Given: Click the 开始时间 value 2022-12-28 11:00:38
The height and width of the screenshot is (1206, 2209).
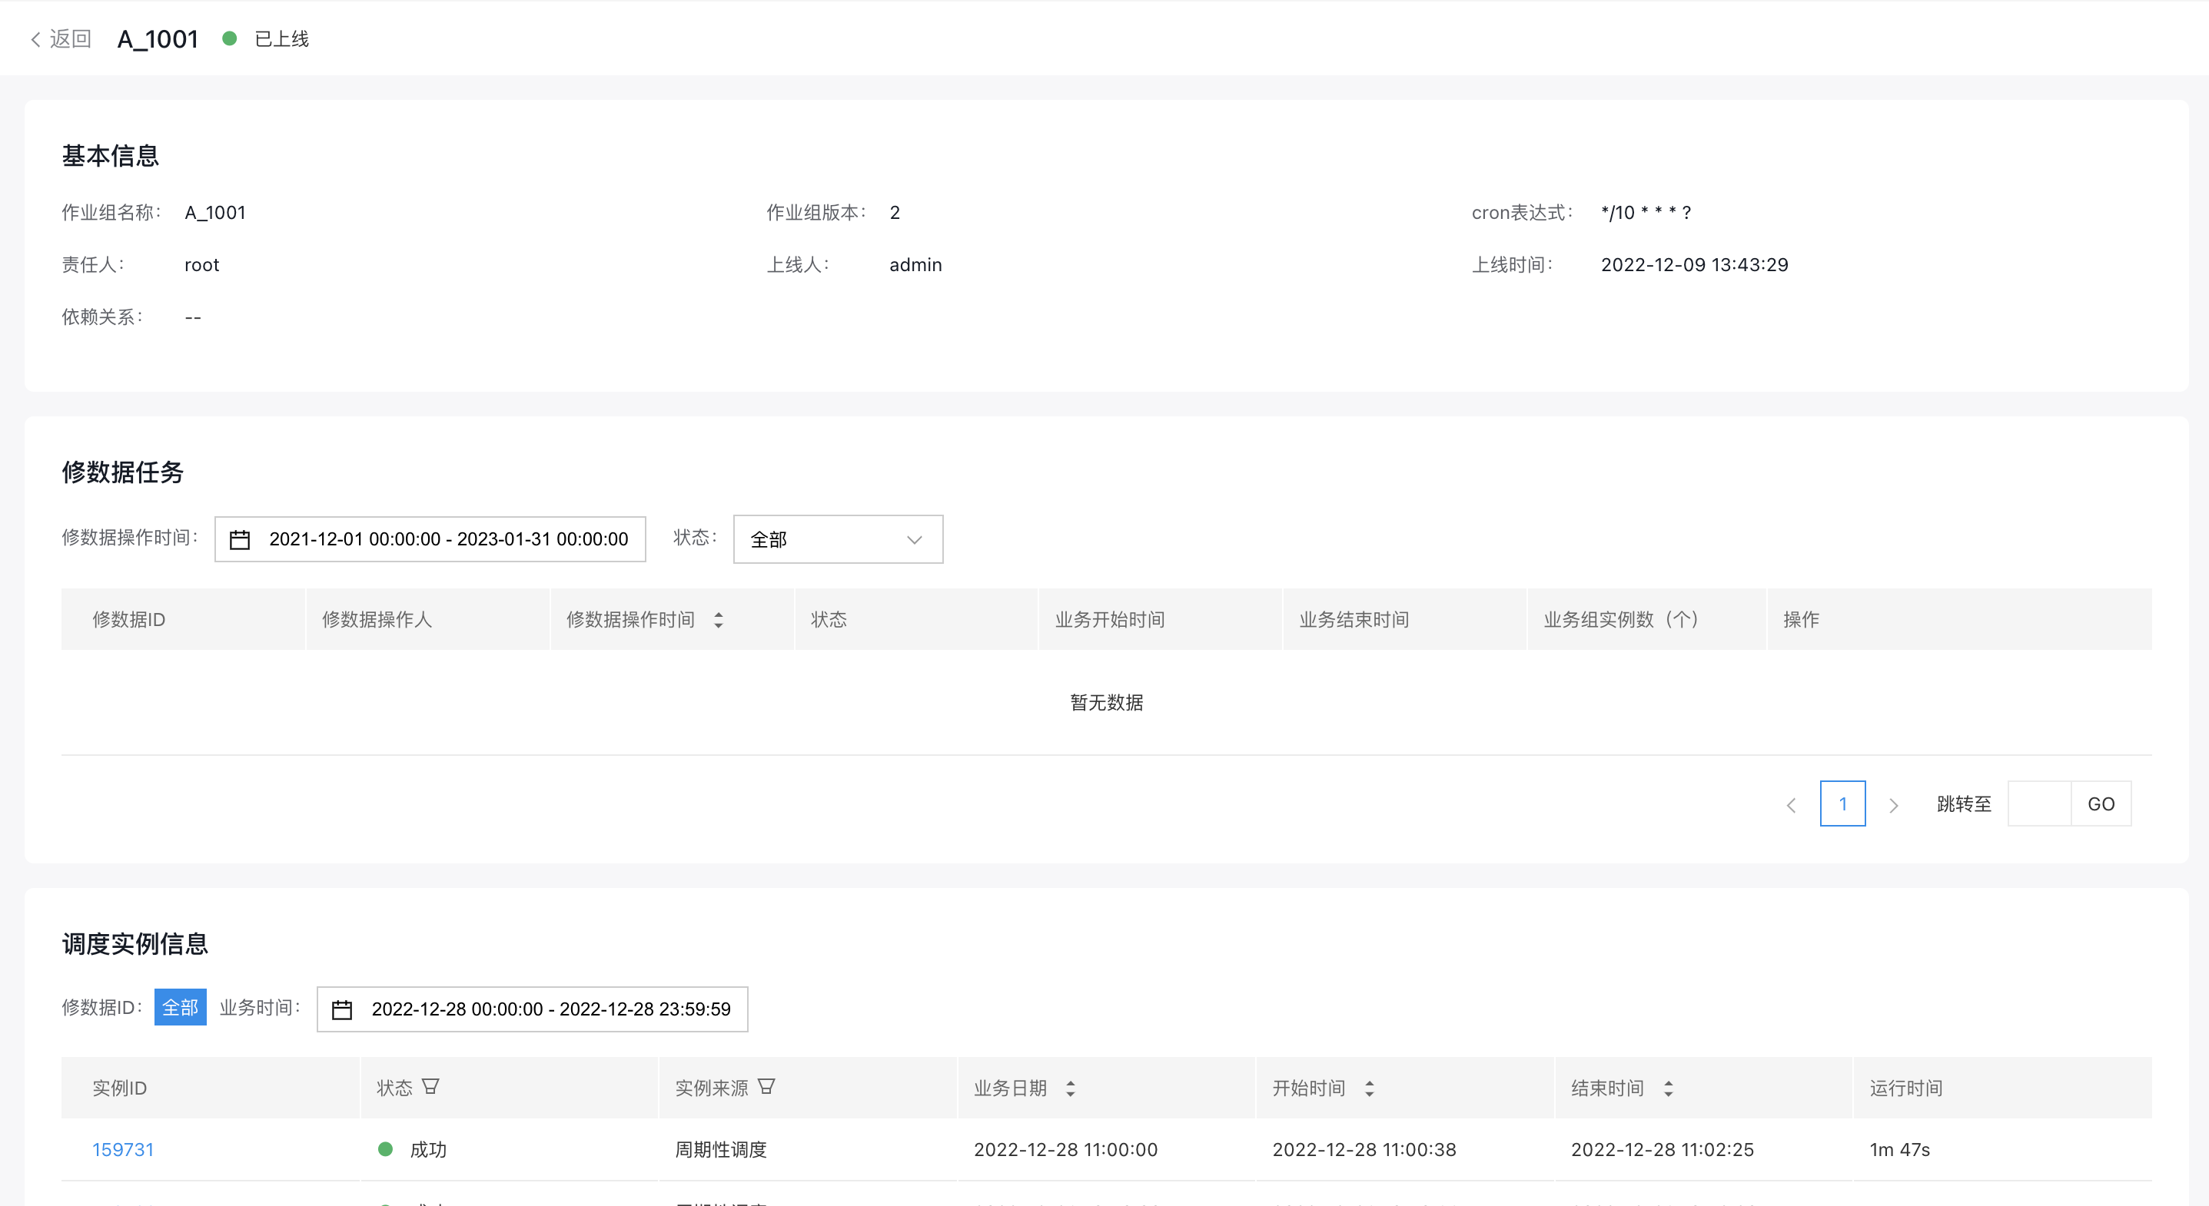Looking at the screenshot, I should 1364,1149.
